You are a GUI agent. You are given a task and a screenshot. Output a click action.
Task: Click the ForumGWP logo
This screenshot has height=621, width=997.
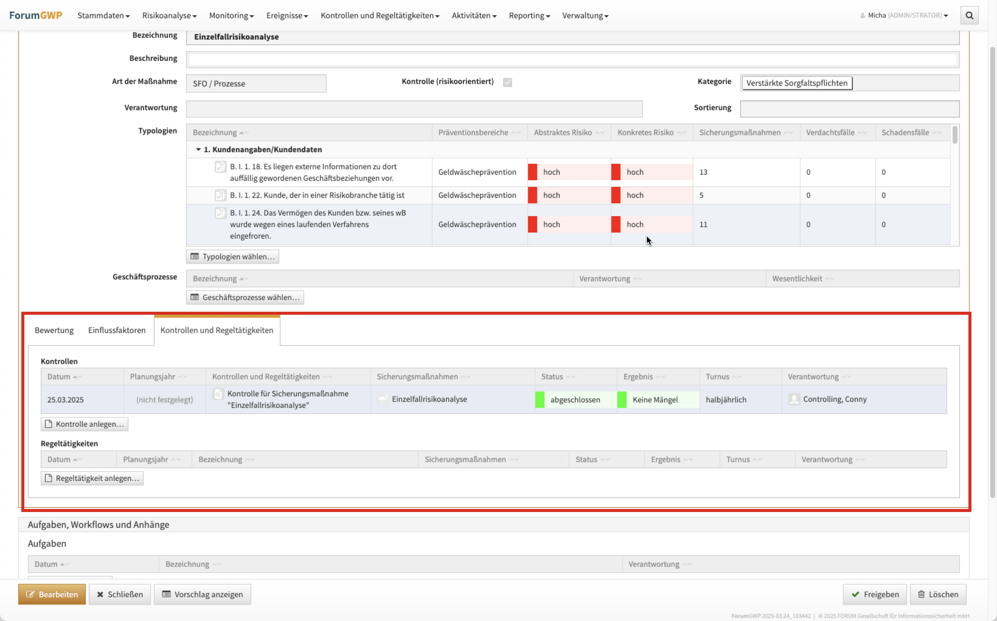coord(36,15)
